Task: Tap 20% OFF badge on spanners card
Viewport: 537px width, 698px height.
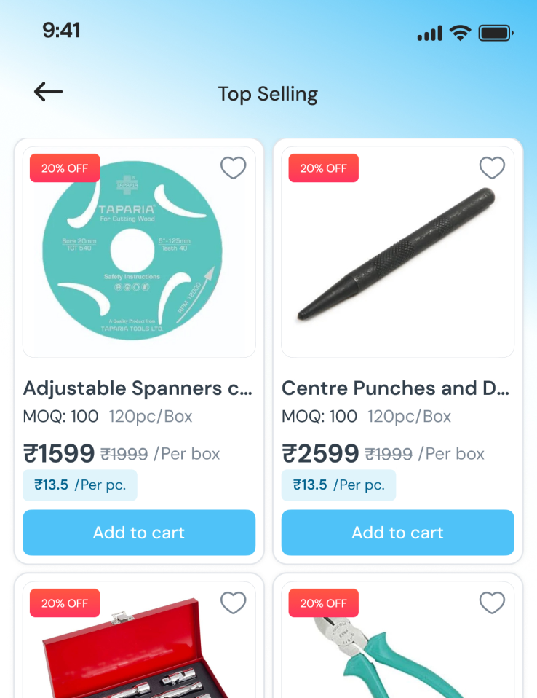Action: tap(65, 168)
